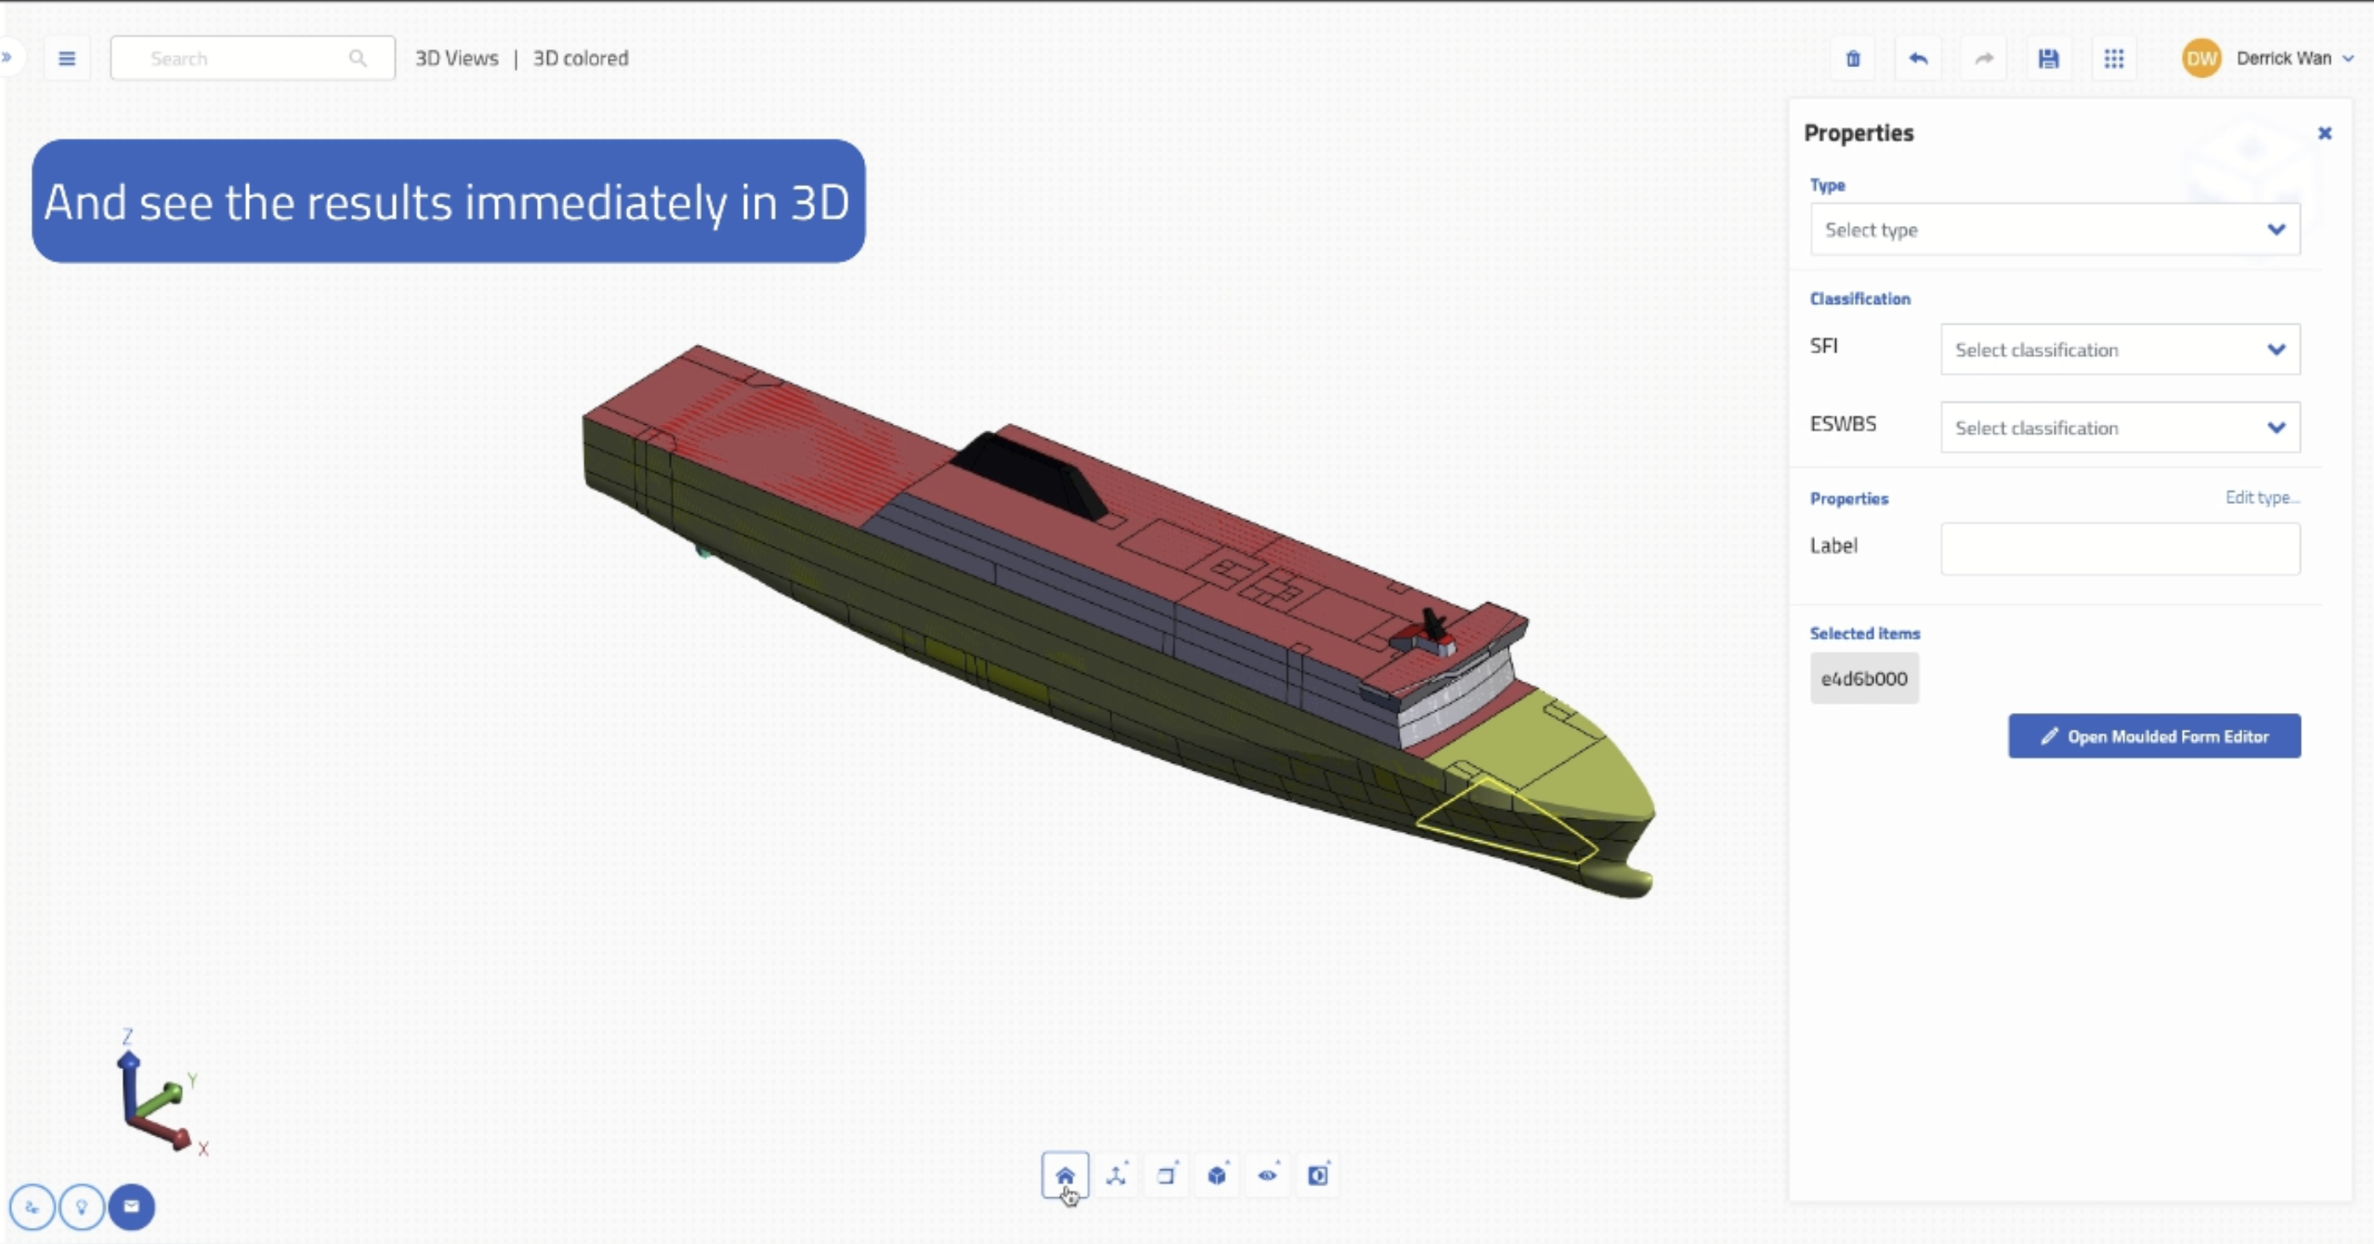Click the selected item e4d6b000 swatch

pos(1862,677)
